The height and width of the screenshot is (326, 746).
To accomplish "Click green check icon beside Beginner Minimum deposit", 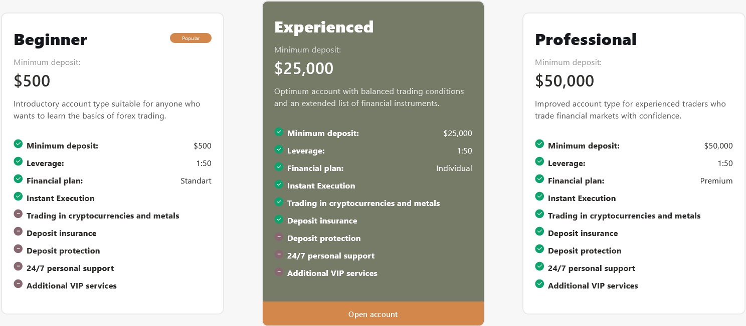I will (18, 144).
